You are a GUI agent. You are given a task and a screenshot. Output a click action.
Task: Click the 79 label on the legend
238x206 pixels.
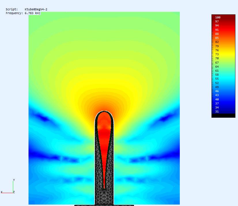217,46
